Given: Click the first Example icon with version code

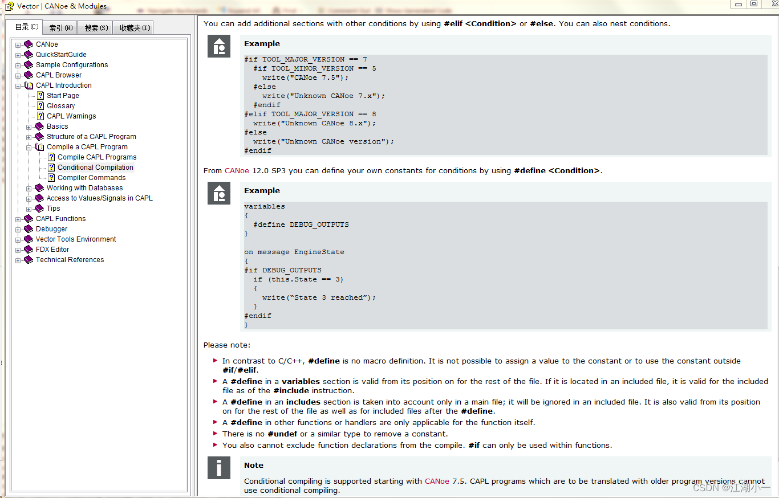Looking at the screenshot, I should (x=219, y=46).
